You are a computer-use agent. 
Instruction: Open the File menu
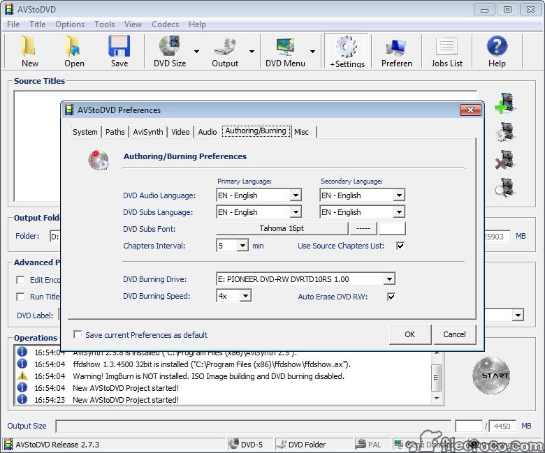click(x=13, y=24)
